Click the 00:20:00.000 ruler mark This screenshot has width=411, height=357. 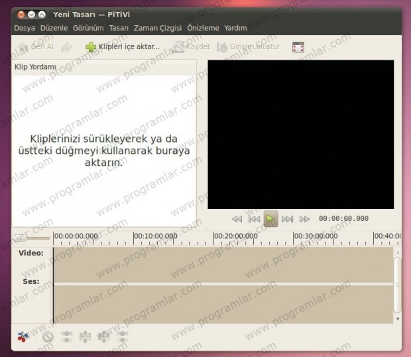click(235, 236)
